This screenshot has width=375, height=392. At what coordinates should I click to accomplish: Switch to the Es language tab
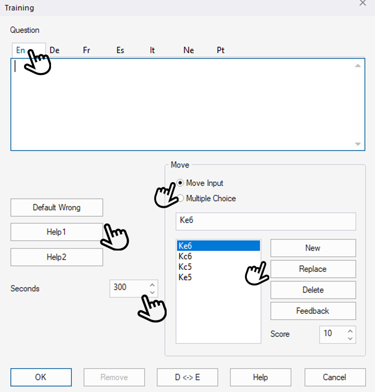pyautogui.click(x=120, y=50)
